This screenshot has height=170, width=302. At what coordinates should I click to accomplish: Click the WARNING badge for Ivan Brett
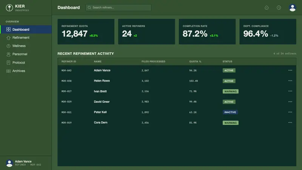(x=231, y=91)
